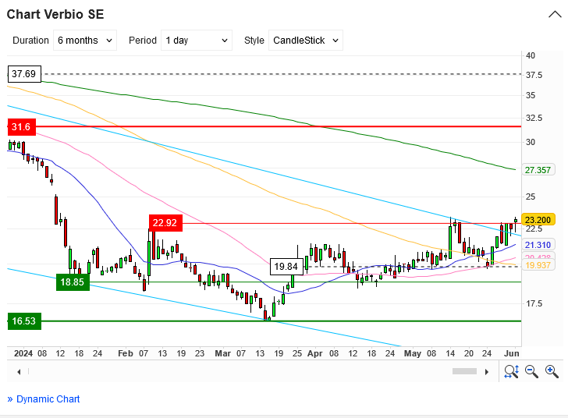The image size is (568, 418).
Task: Click the Mar label on the date axis
Action: (x=222, y=353)
